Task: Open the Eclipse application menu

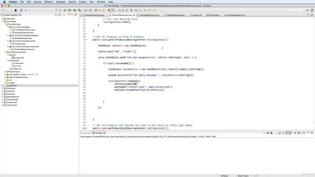Action: (13, 1)
